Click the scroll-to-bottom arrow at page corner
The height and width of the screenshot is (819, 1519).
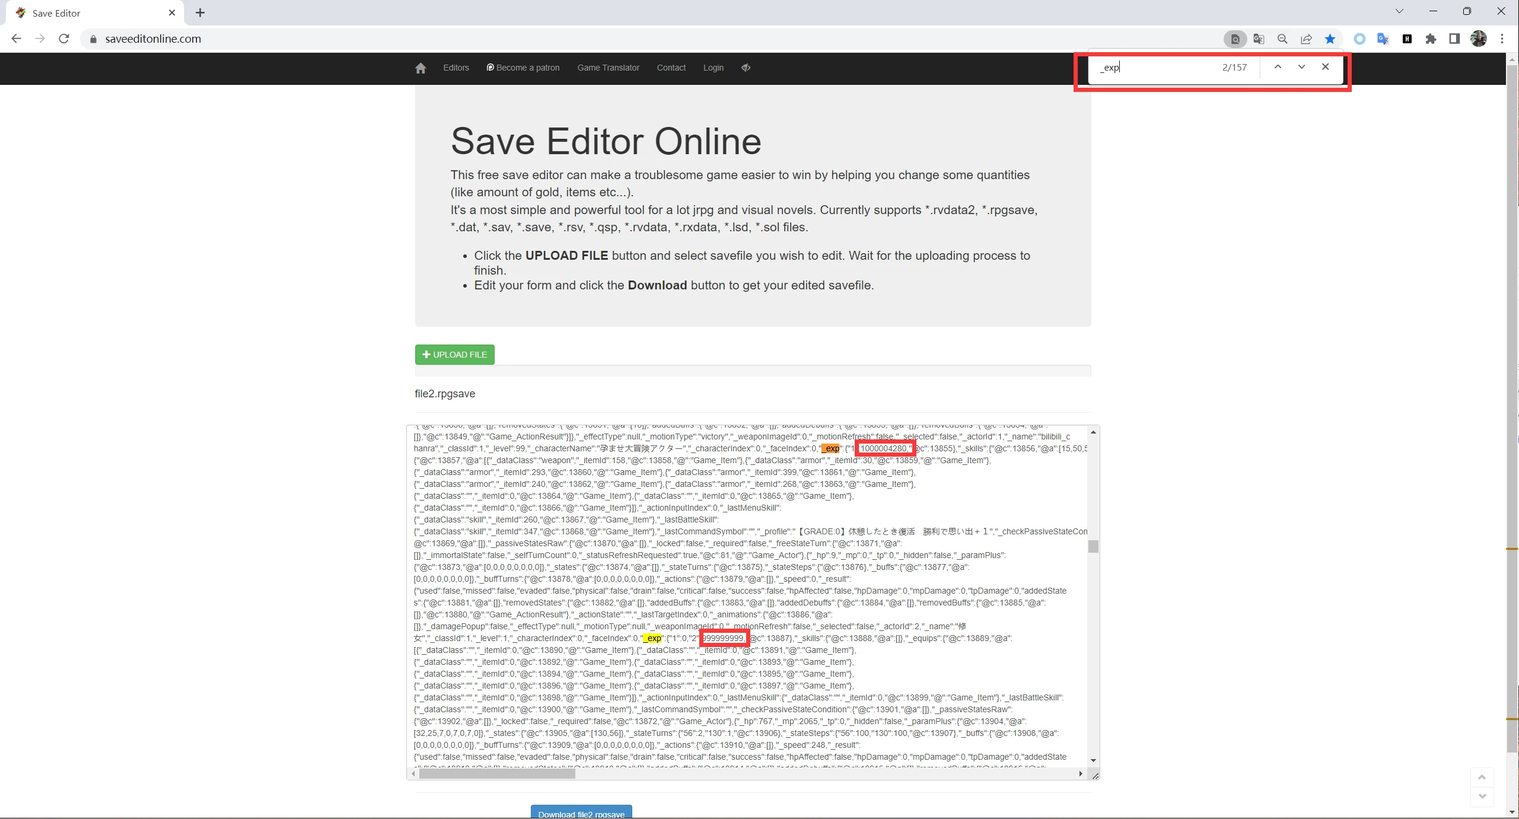point(1482,796)
